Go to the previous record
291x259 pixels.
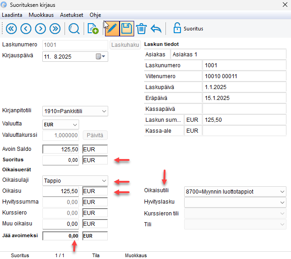[26, 29]
